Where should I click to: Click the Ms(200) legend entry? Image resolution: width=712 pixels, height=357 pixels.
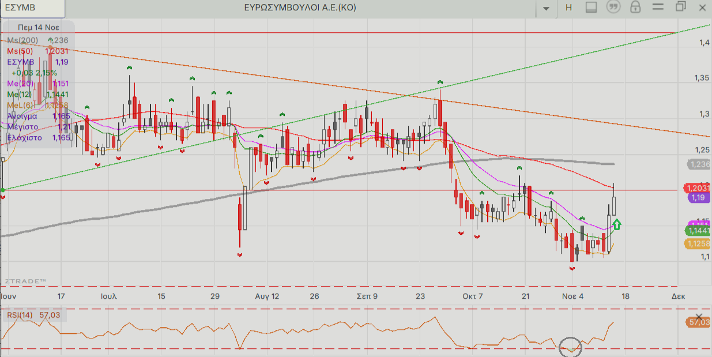tap(38, 40)
